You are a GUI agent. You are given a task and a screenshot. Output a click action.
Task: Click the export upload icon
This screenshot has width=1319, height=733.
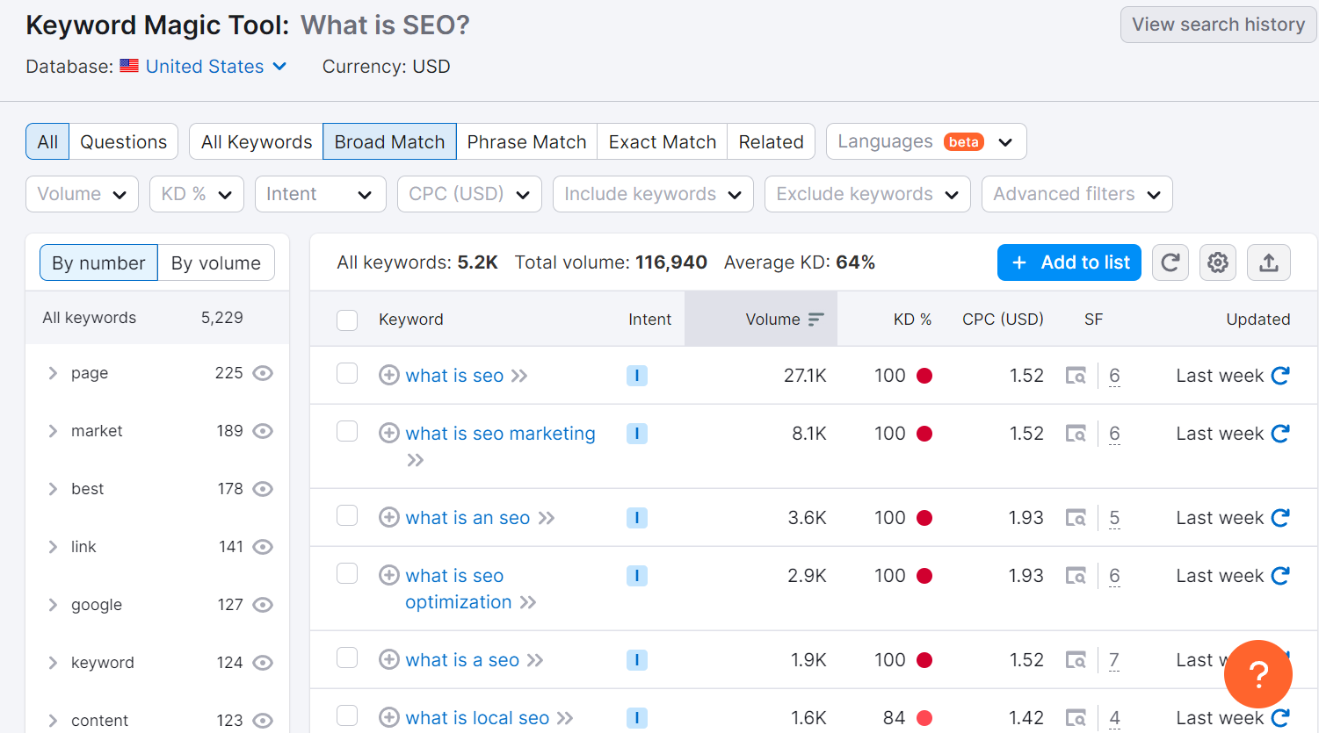1269,262
